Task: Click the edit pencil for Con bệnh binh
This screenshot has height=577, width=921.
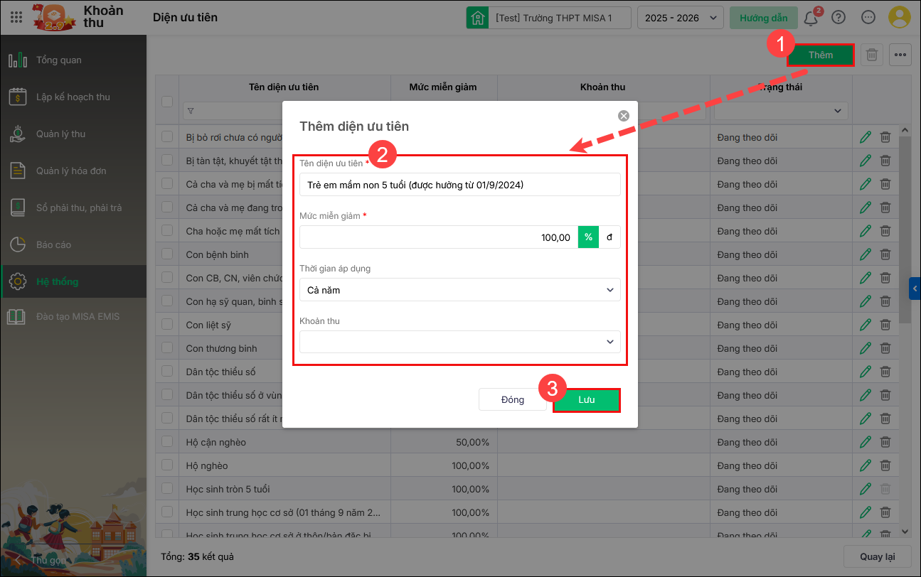Action: [x=866, y=255]
